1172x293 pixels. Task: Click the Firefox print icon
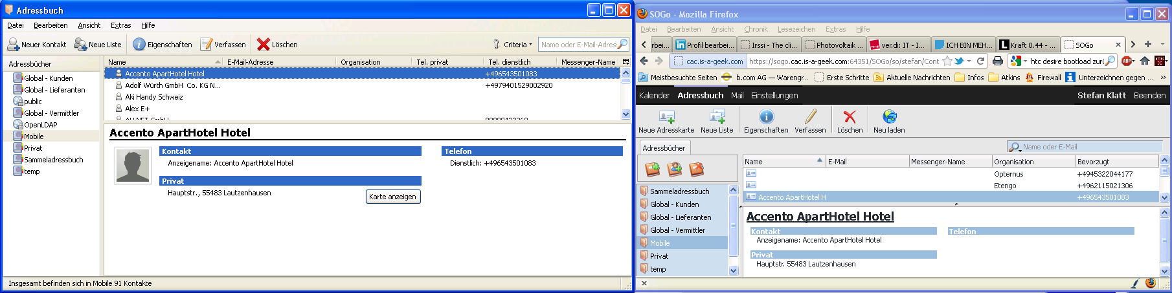click(x=998, y=61)
